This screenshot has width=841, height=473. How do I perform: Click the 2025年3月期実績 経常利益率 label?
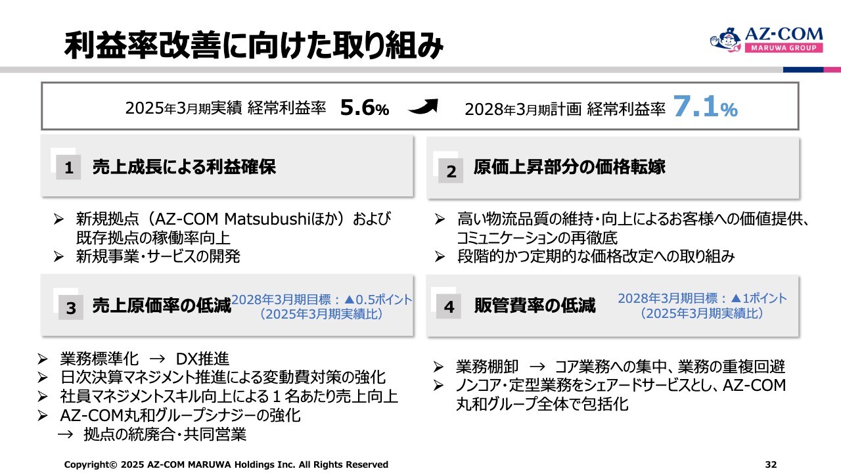(226, 109)
